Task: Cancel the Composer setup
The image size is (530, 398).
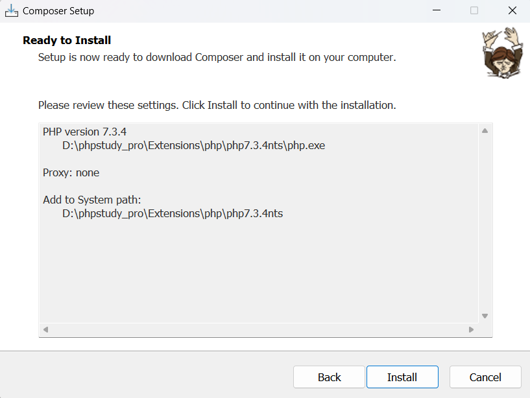Action: (485, 377)
